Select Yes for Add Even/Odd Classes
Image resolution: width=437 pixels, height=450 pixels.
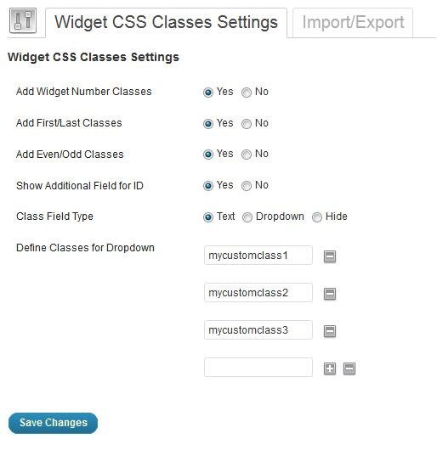tap(208, 155)
